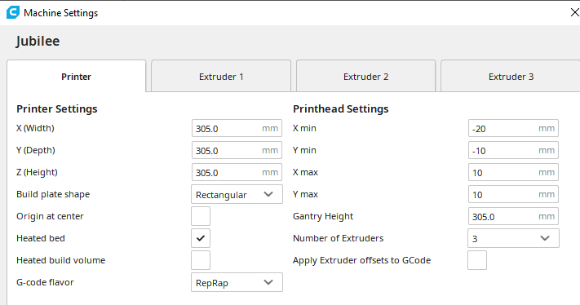Enable the Heated build volume checkbox
580x305 pixels.
pos(201,260)
